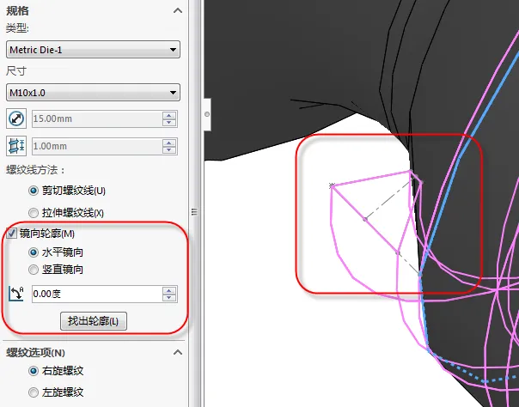Click the 15.00mm diameter field
This screenshot has width=519, height=407.
pos(97,118)
